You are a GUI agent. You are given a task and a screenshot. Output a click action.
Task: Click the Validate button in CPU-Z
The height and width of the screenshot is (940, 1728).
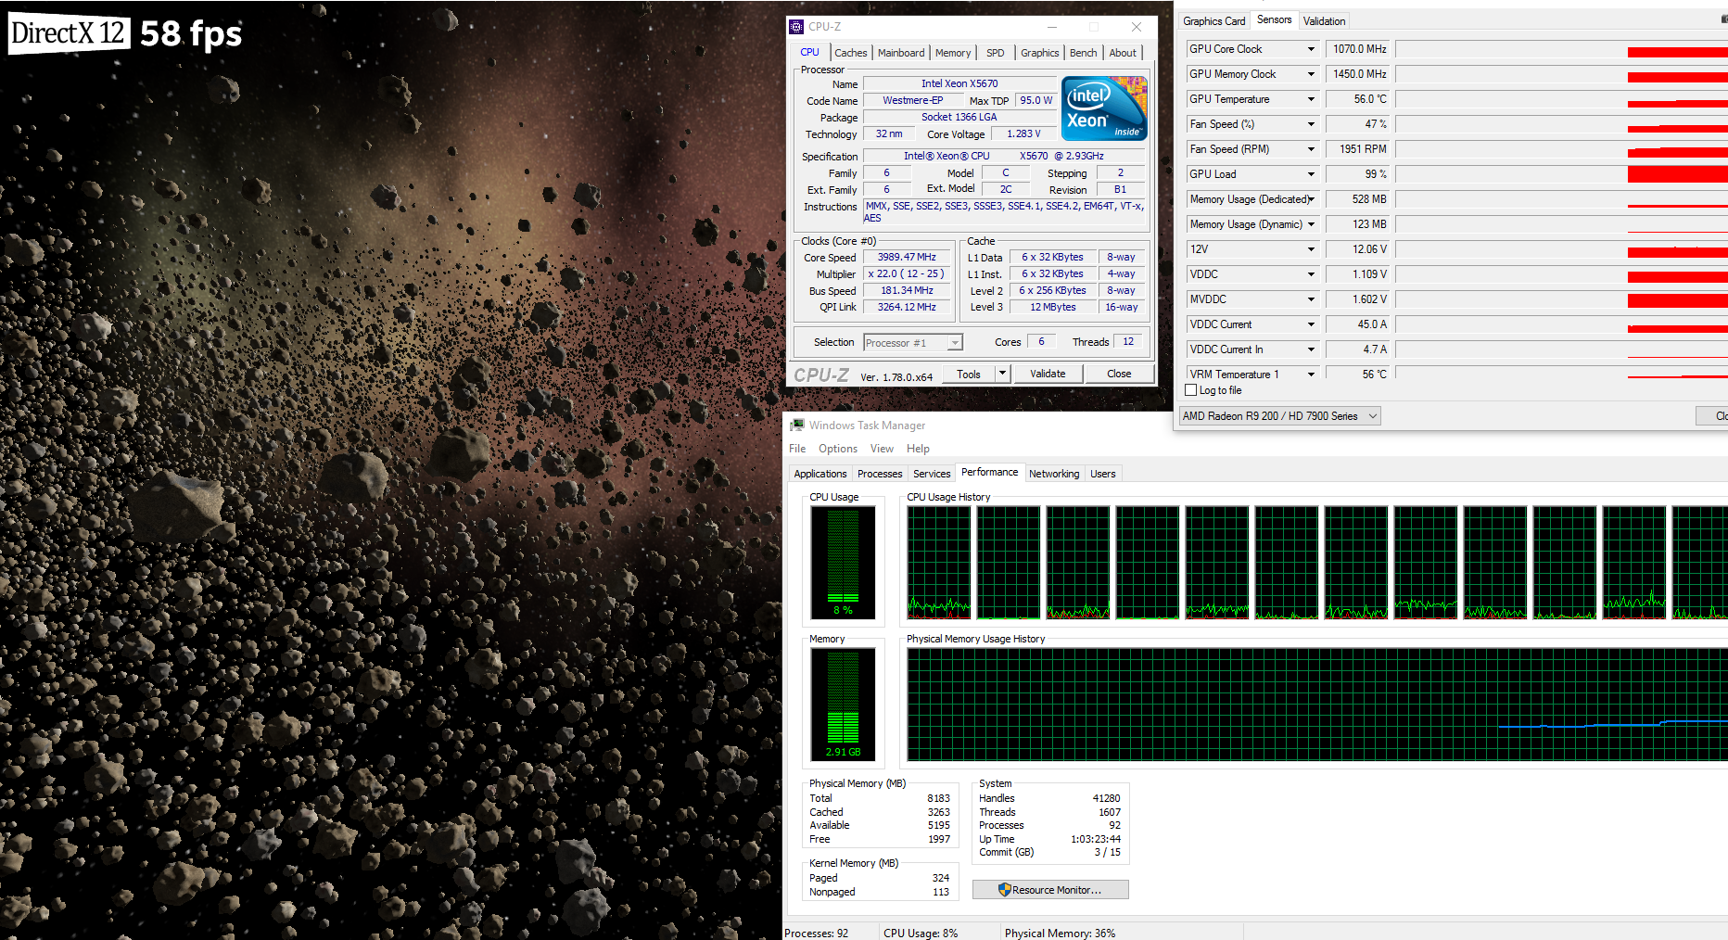coord(1048,374)
